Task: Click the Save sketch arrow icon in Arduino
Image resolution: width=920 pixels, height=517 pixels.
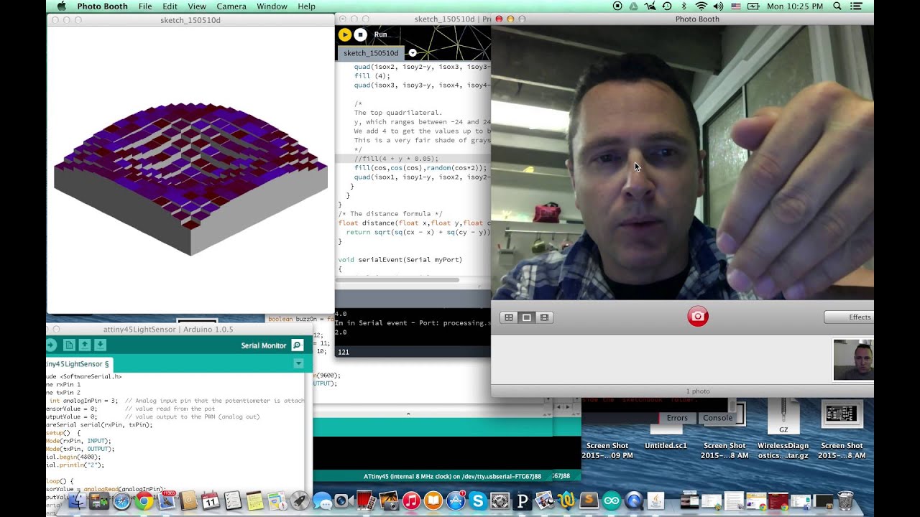Action: [101, 345]
